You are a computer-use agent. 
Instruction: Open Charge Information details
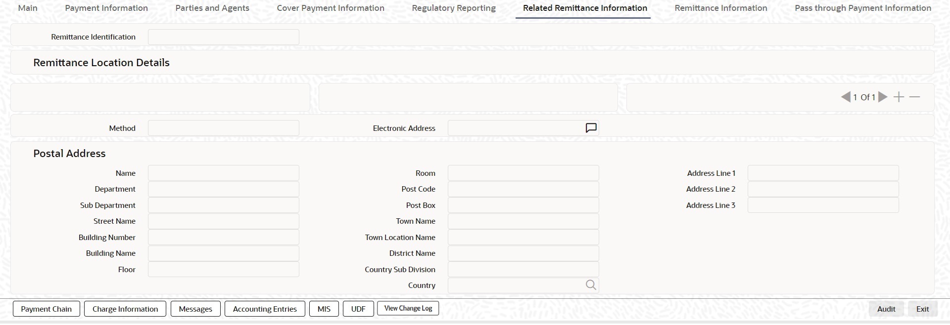click(125, 309)
